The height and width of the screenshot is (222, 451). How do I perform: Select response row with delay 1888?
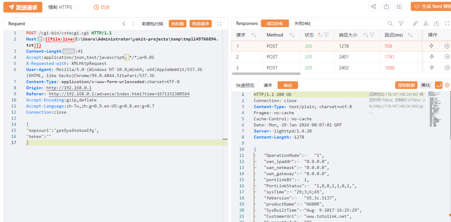click(341, 68)
